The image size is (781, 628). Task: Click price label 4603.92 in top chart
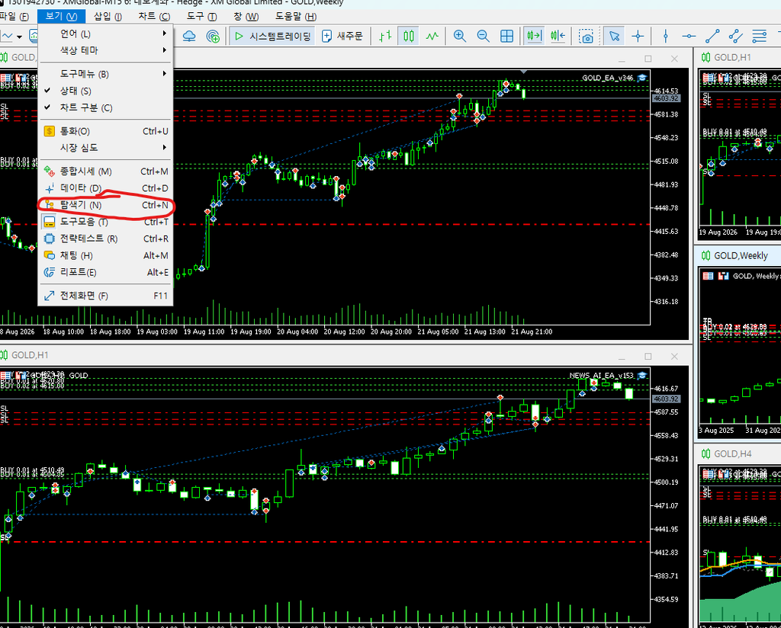click(x=666, y=98)
